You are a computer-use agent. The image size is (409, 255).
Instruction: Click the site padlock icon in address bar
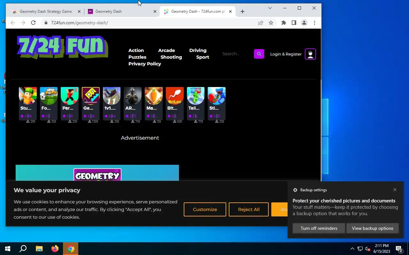46,23
